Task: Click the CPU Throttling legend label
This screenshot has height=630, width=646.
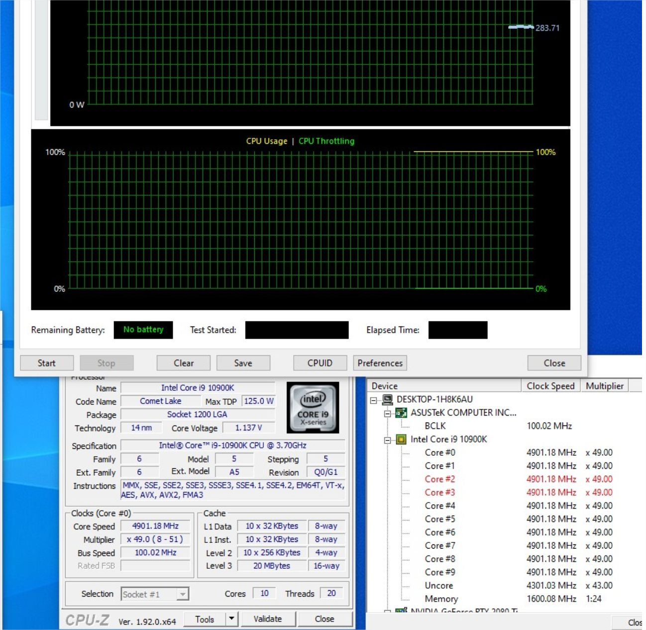Action: 326,141
